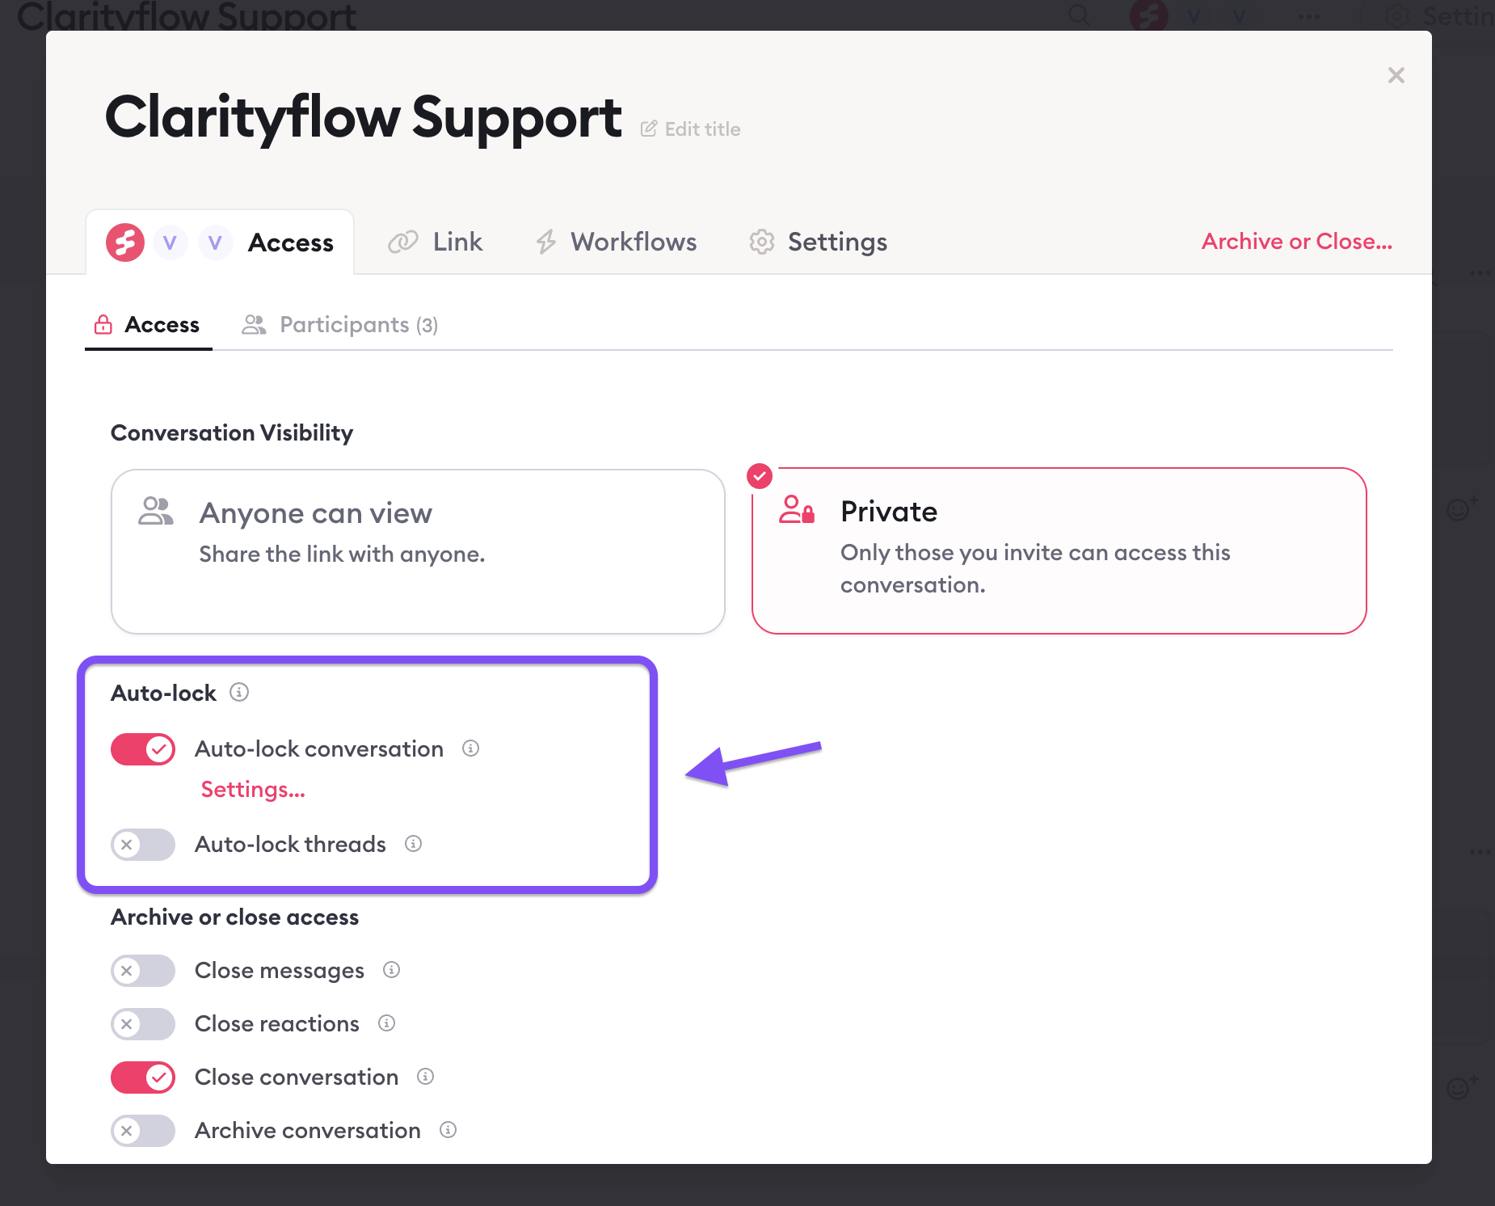Select the Access sub-tab with lock icon

[148, 325]
